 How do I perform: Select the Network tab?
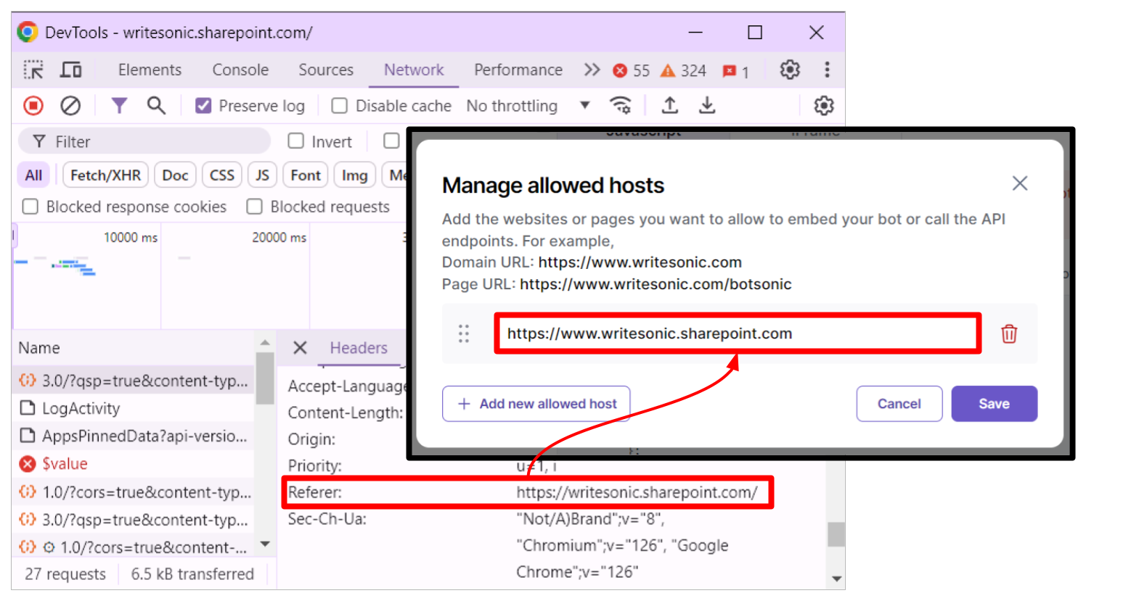414,70
